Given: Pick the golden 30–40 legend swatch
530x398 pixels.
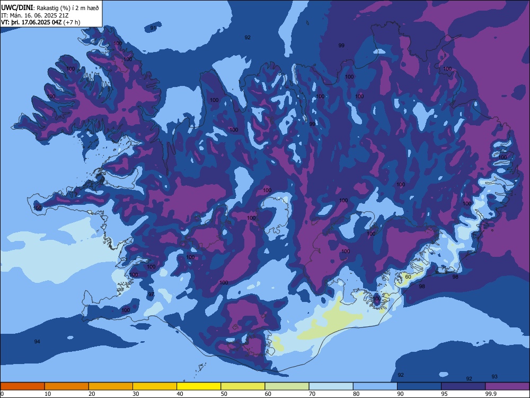Looking at the screenshot, I should (x=155, y=386).
